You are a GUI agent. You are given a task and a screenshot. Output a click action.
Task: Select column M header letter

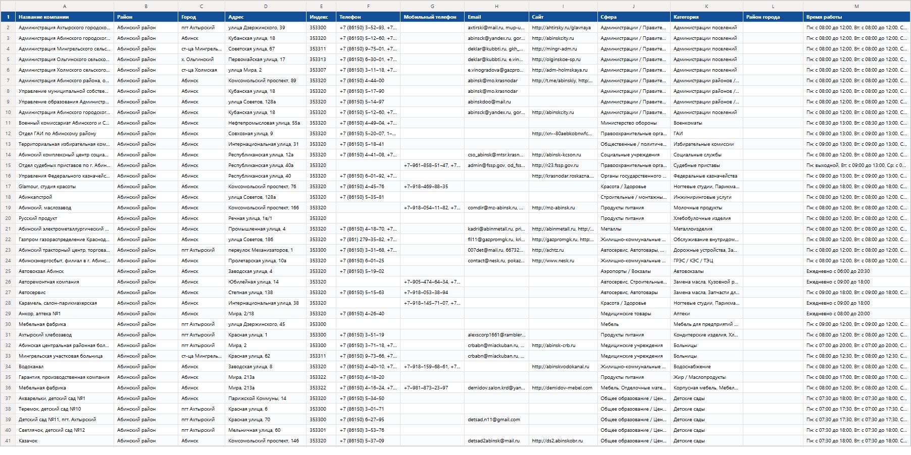tap(856, 6)
